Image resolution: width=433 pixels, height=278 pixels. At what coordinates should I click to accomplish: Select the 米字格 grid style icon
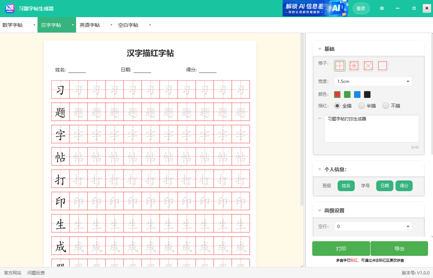point(354,66)
